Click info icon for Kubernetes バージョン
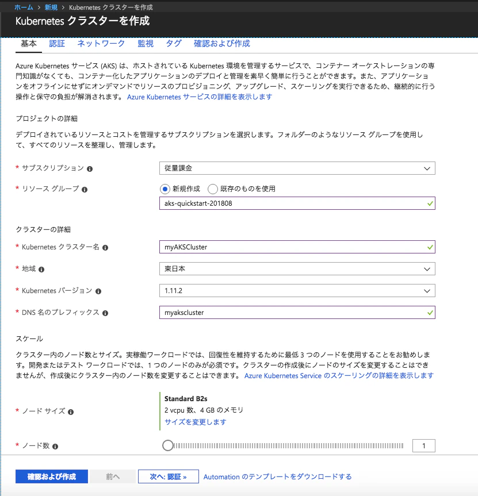The width and height of the screenshot is (478, 496). pos(98,291)
